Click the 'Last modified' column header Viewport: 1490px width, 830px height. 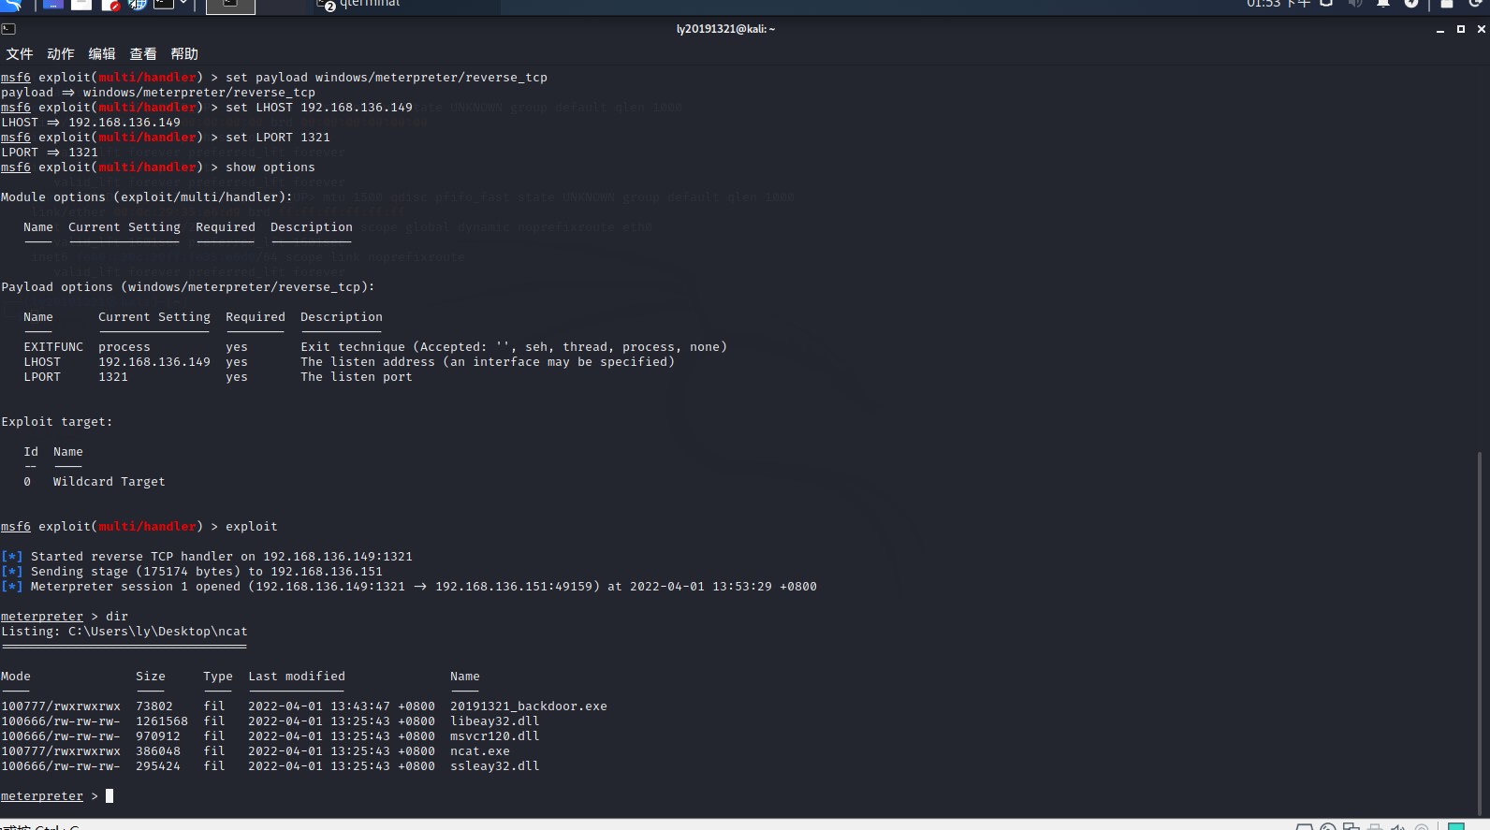click(297, 677)
